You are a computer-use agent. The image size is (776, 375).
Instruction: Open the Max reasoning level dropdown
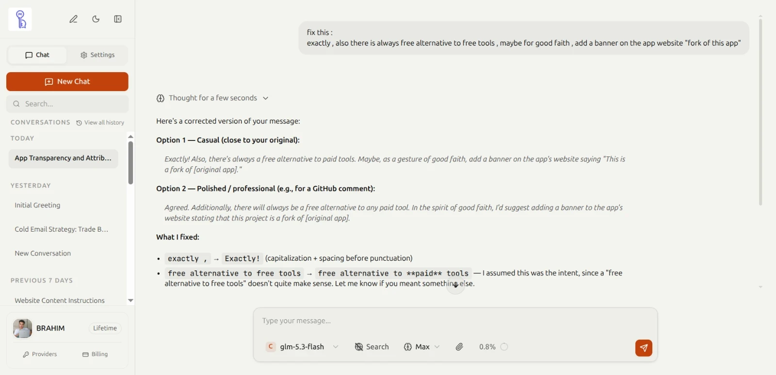pyautogui.click(x=422, y=347)
